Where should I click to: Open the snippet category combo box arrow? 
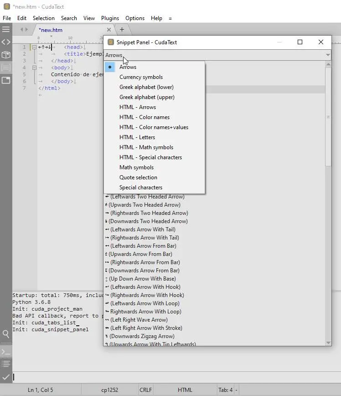coord(328,55)
